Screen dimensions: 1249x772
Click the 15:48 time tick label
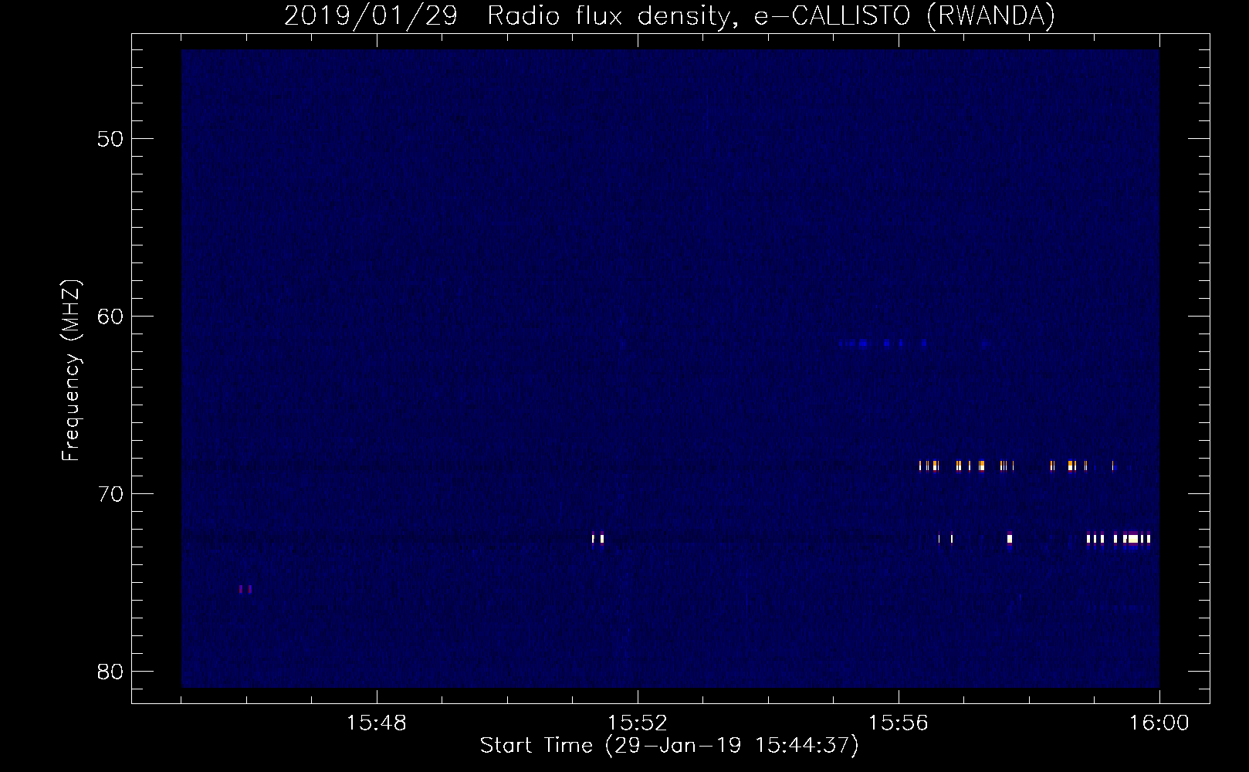(x=376, y=723)
